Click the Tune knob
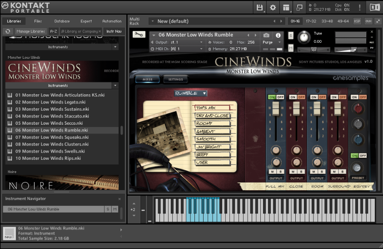Viewport: 383px width, 249px height. 304,37
